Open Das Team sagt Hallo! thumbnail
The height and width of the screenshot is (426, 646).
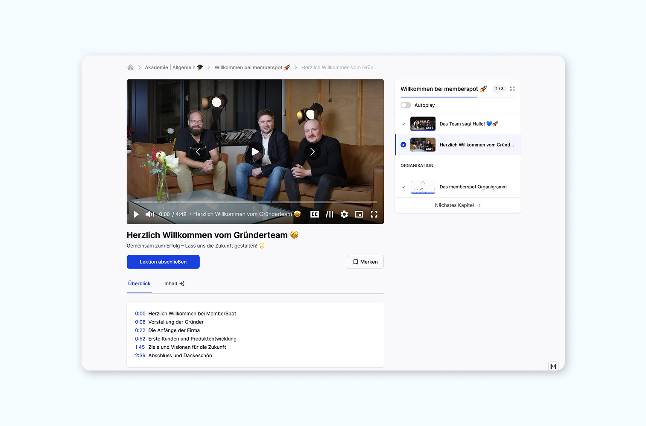[423, 124]
